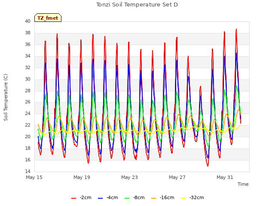Viewport: 275px width, 206px height.
Task: Click the 26 value on y-axis
Action: point(27,102)
